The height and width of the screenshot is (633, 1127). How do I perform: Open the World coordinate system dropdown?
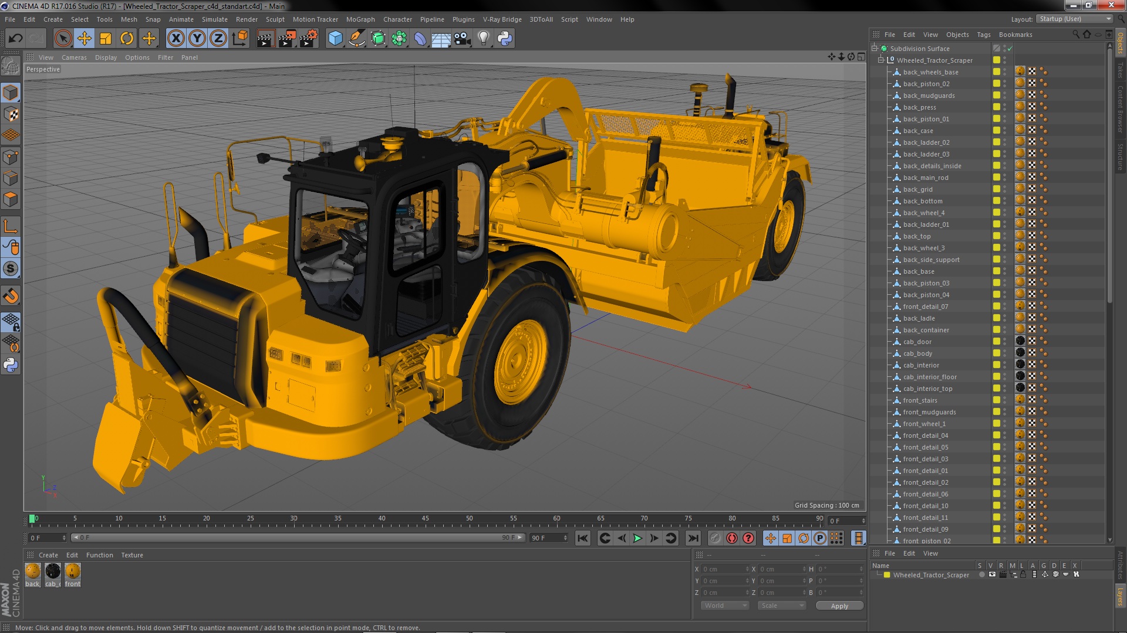pos(725,606)
